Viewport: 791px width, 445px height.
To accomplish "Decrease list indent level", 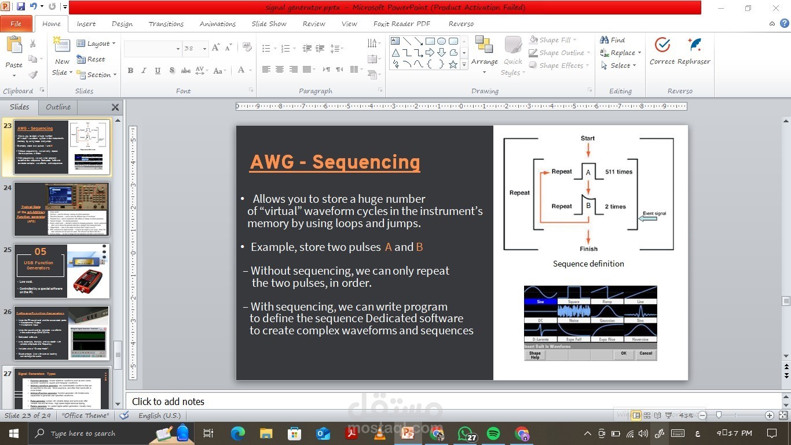I will (307, 49).
